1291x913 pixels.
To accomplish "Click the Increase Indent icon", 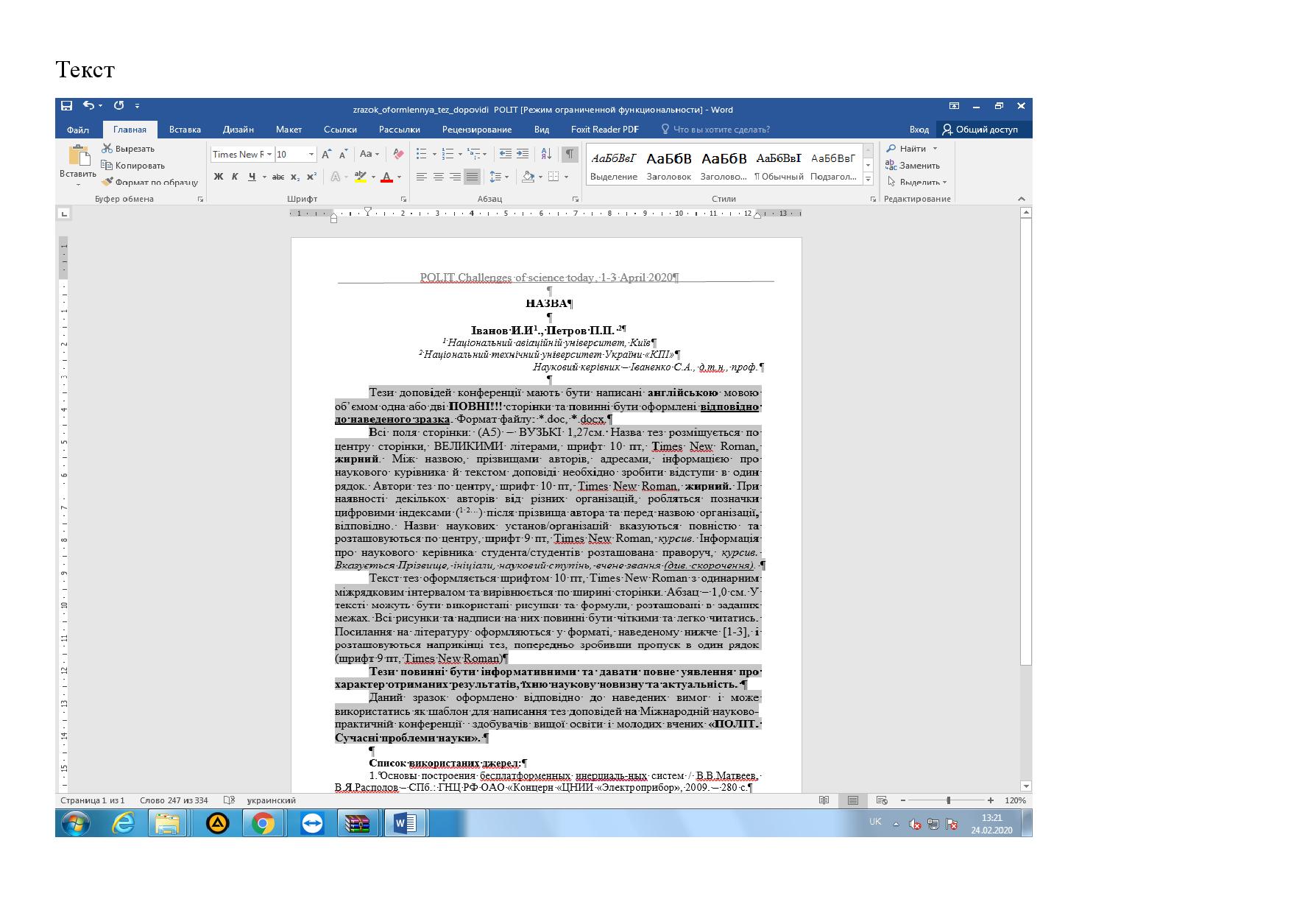I will [x=523, y=154].
